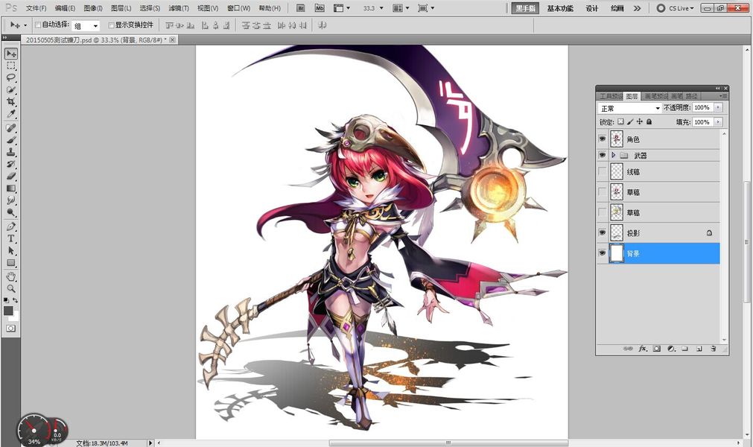Toggle lock all in Layers panel

(649, 122)
